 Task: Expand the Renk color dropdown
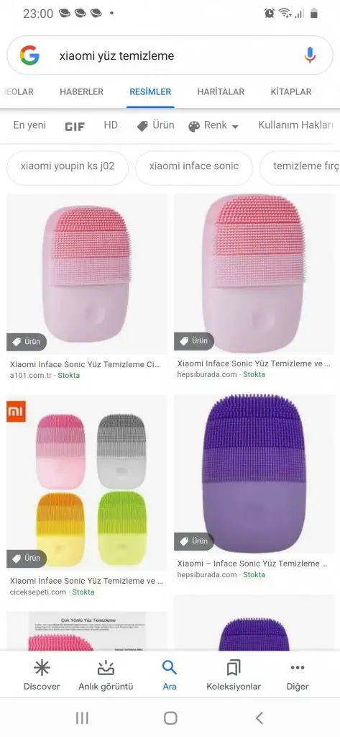tap(213, 125)
